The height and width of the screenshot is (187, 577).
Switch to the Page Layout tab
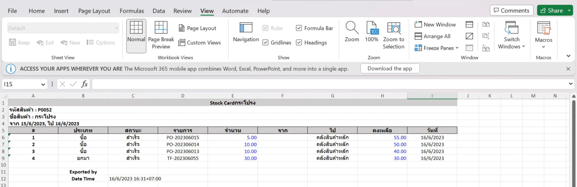pyautogui.click(x=94, y=11)
